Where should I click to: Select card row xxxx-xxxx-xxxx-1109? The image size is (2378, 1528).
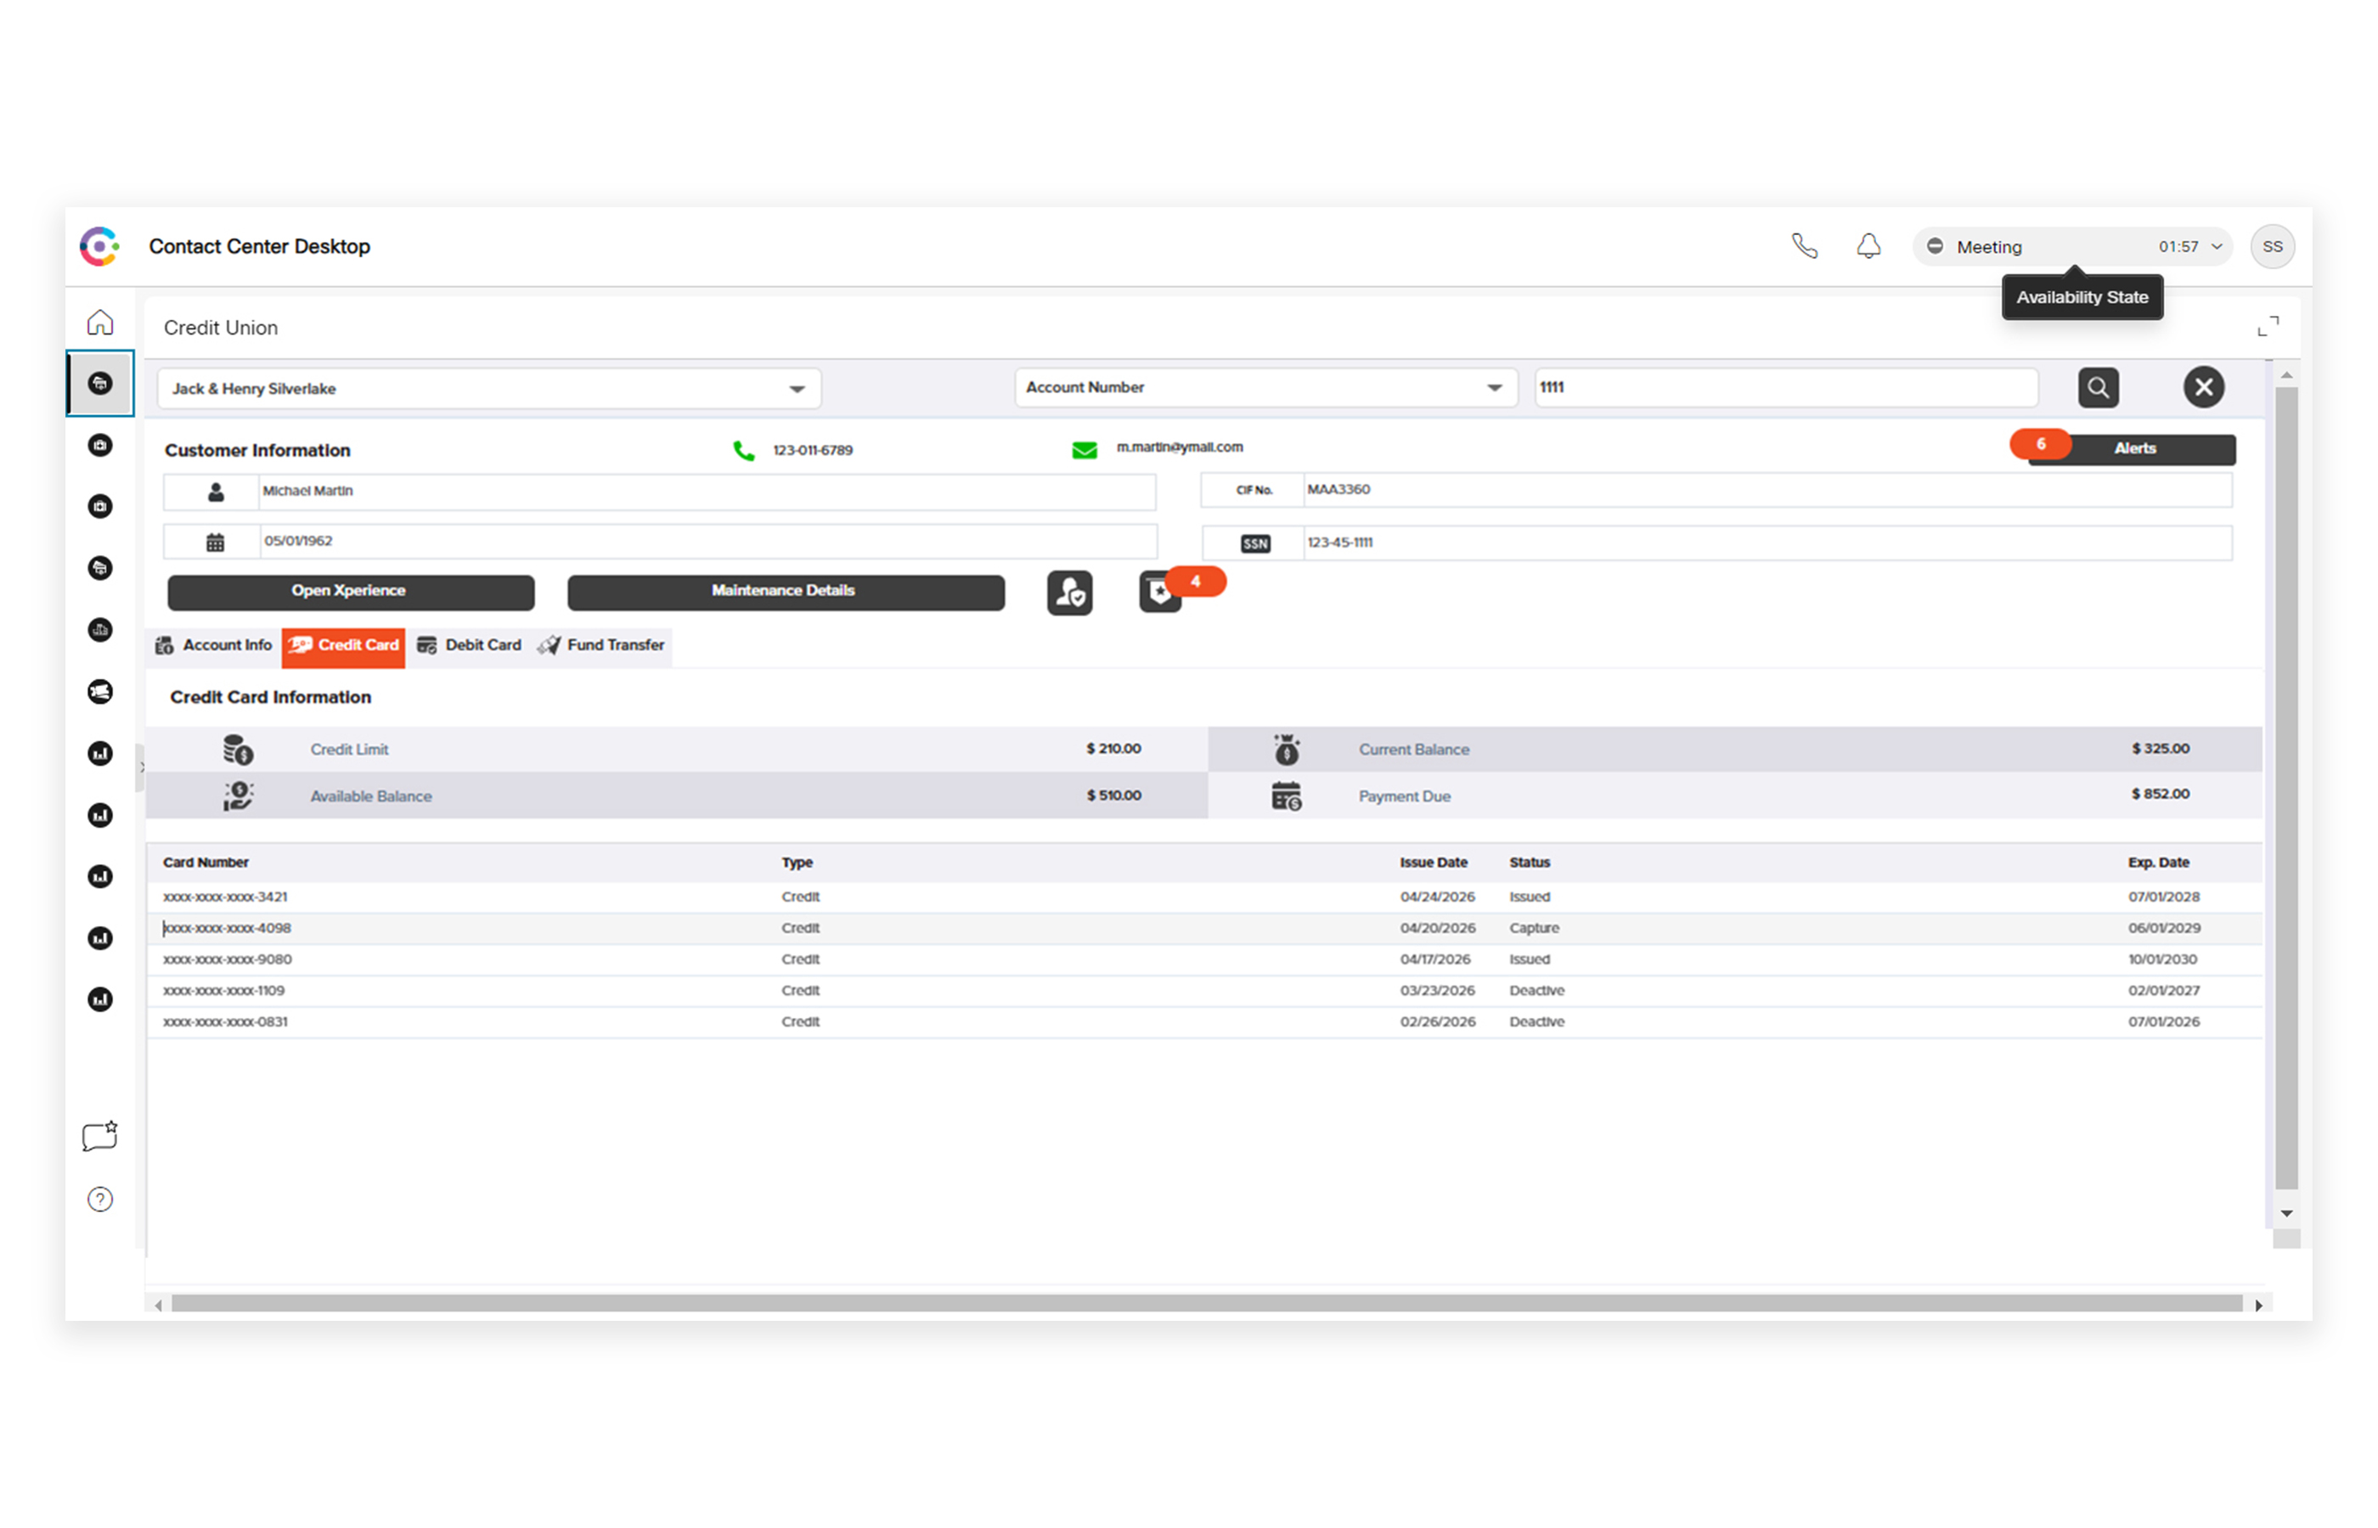[1204, 990]
